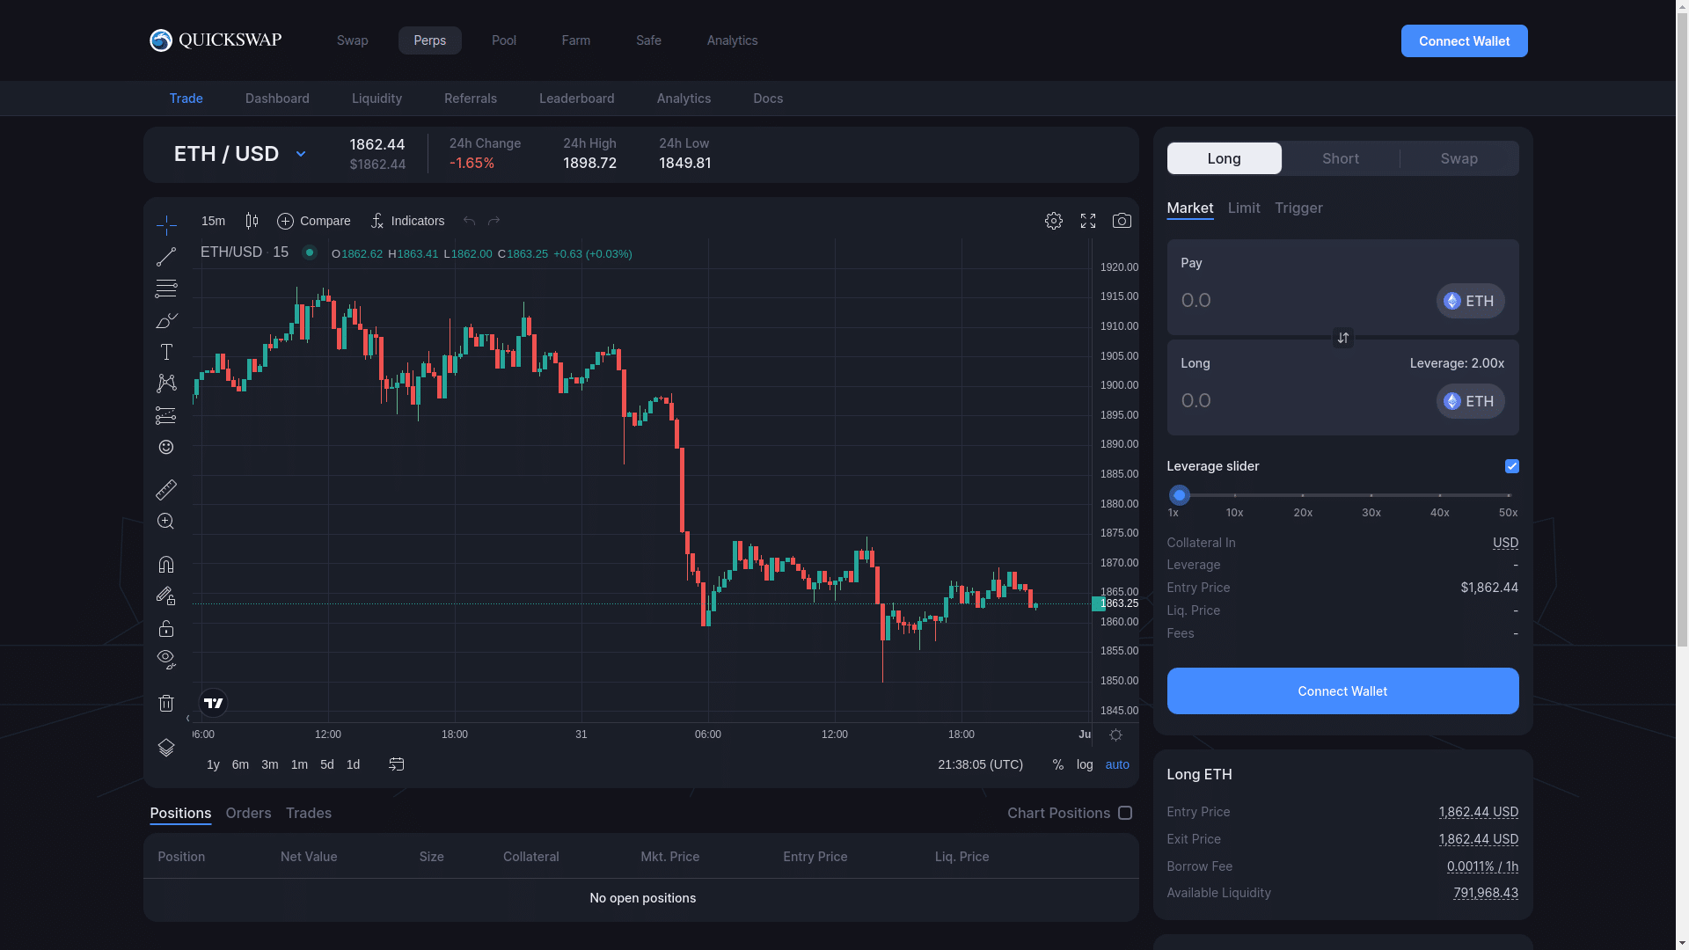Switch to the Short tab
The width and height of the screenshot is (1689, 950).
[x=1341, y=158]
